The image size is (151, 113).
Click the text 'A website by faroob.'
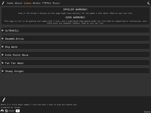click(11, 107)
